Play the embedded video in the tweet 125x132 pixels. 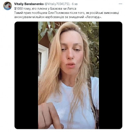click(68, 75)
